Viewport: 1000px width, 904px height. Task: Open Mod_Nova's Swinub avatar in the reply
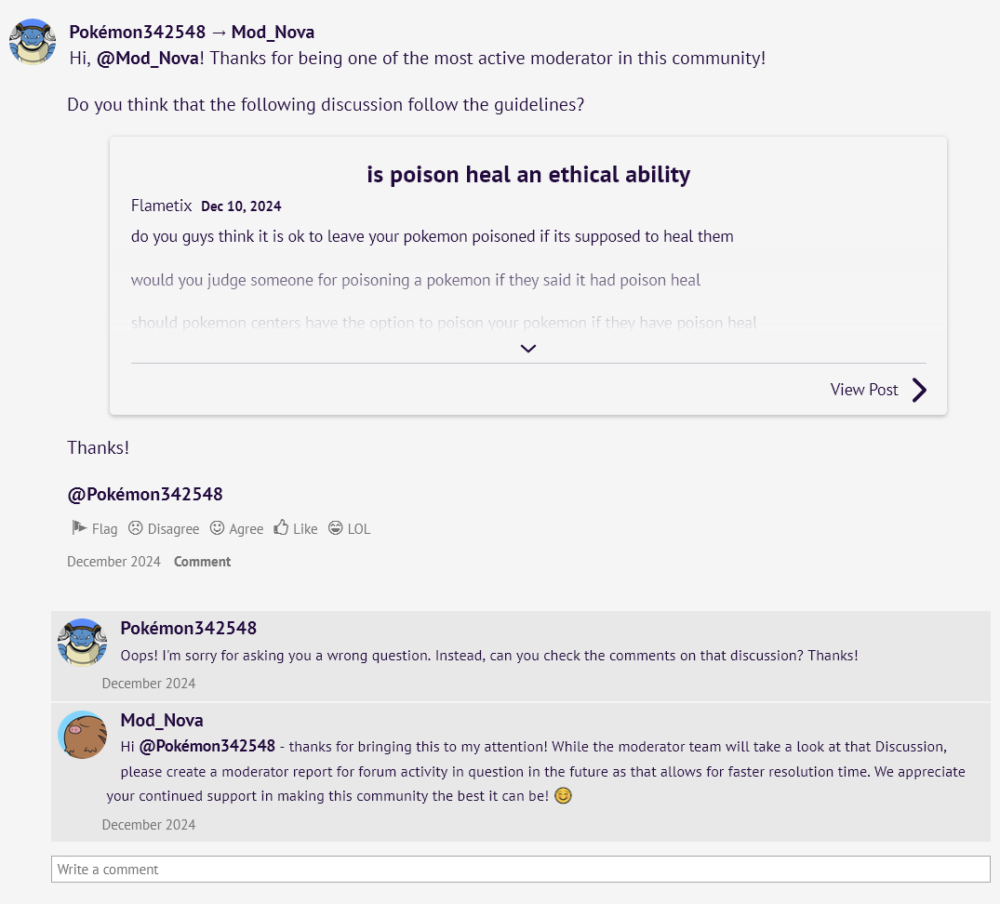coord(82,735)
